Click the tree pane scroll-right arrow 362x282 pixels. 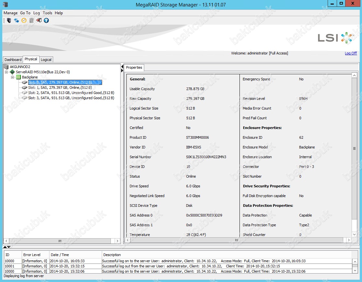tap(117, 241)
